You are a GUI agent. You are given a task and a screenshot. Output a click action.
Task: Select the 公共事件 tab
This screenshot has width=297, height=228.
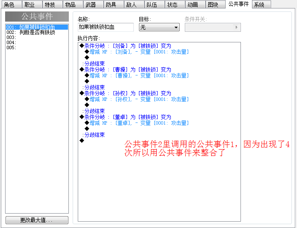(239, 4)
